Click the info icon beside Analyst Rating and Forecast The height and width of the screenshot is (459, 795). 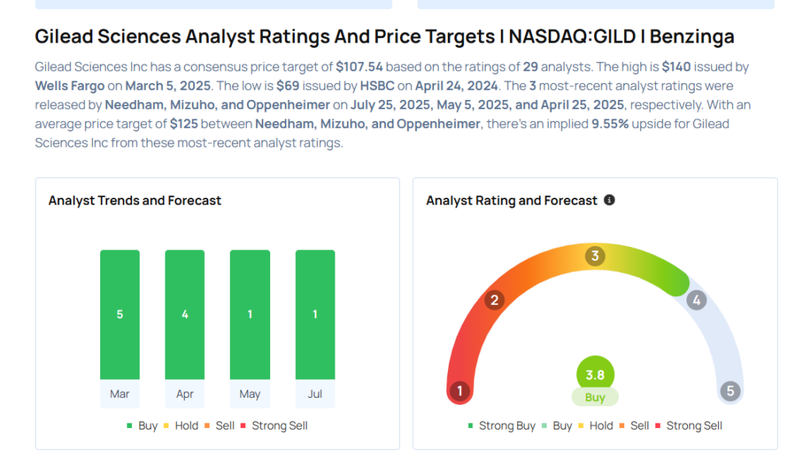609,200
